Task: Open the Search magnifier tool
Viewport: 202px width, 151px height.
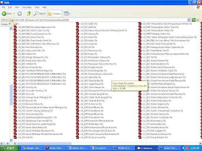Action: tap(36, 13)
